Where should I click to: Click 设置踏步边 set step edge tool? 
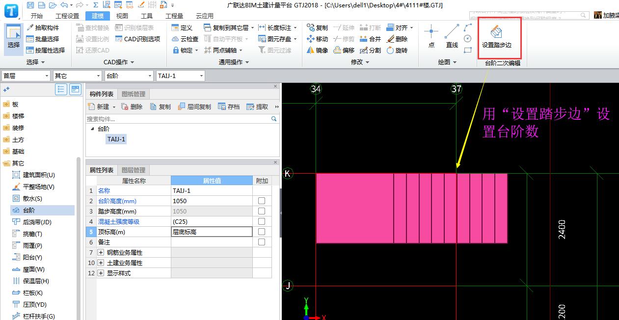click(497, 37)
